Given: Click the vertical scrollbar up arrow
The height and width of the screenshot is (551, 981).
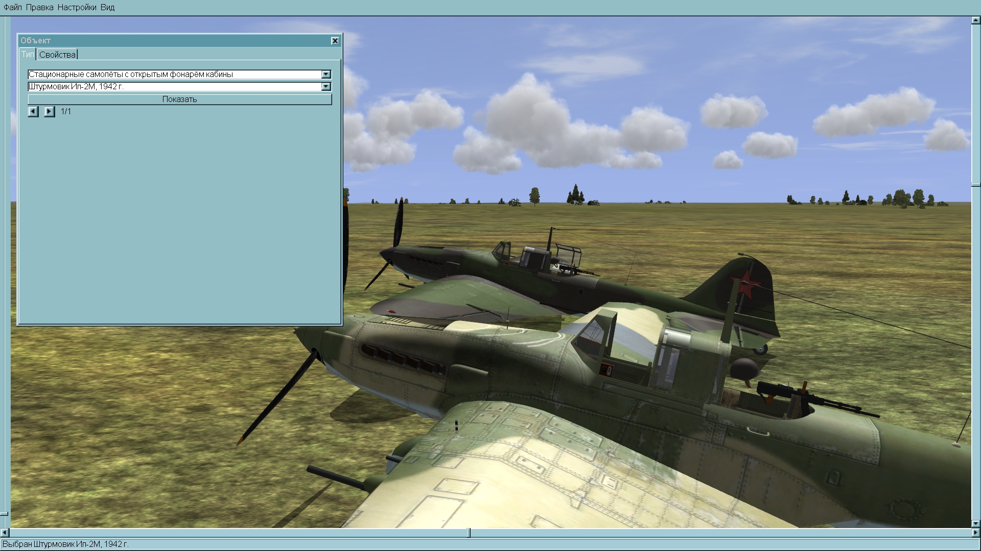Looking at the screenshot, I should pos(975,20).
